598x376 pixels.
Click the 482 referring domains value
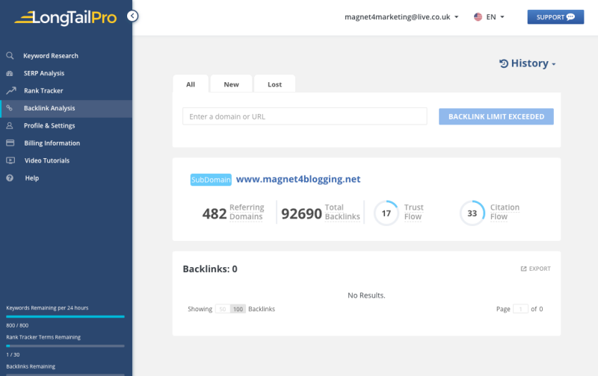[x=215, y=214]
